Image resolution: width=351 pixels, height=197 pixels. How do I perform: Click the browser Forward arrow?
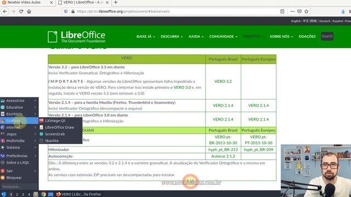[x=13, y=11]
